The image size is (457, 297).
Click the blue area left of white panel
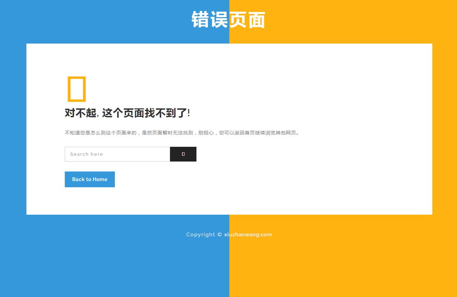pyautogui.click(x=13, y=137)
